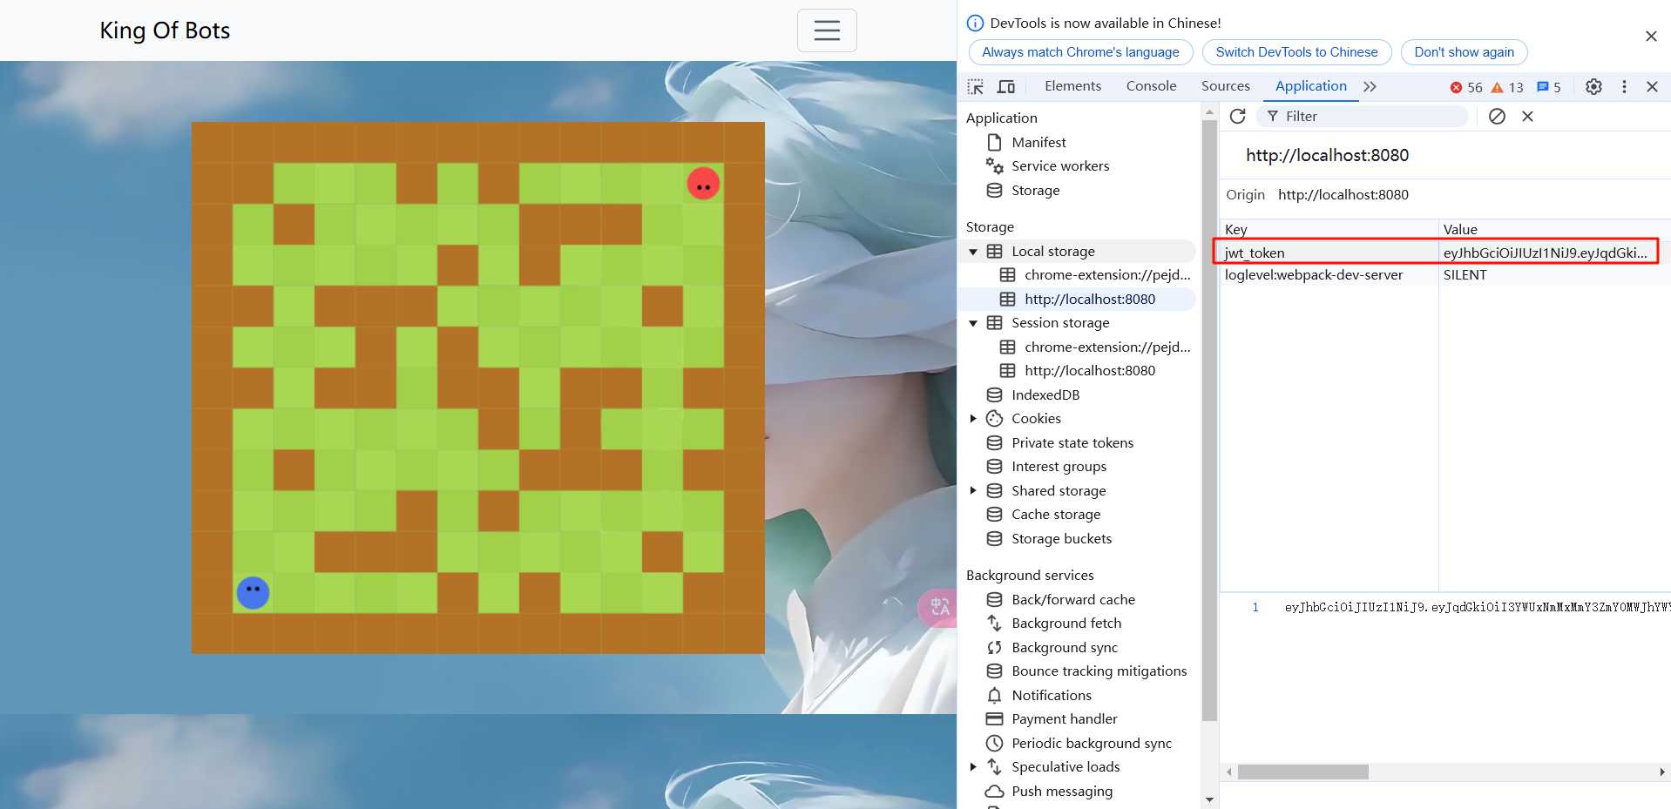Viewport: 1671px width, 809px height.
Task: Expand the Speculative loads node
Action: [973, 767]
